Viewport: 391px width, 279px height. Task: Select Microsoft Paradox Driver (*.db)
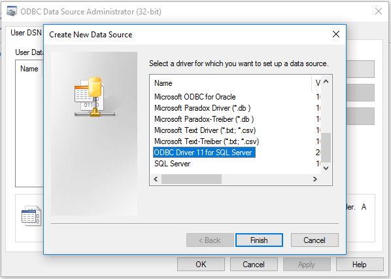[202, 108]
